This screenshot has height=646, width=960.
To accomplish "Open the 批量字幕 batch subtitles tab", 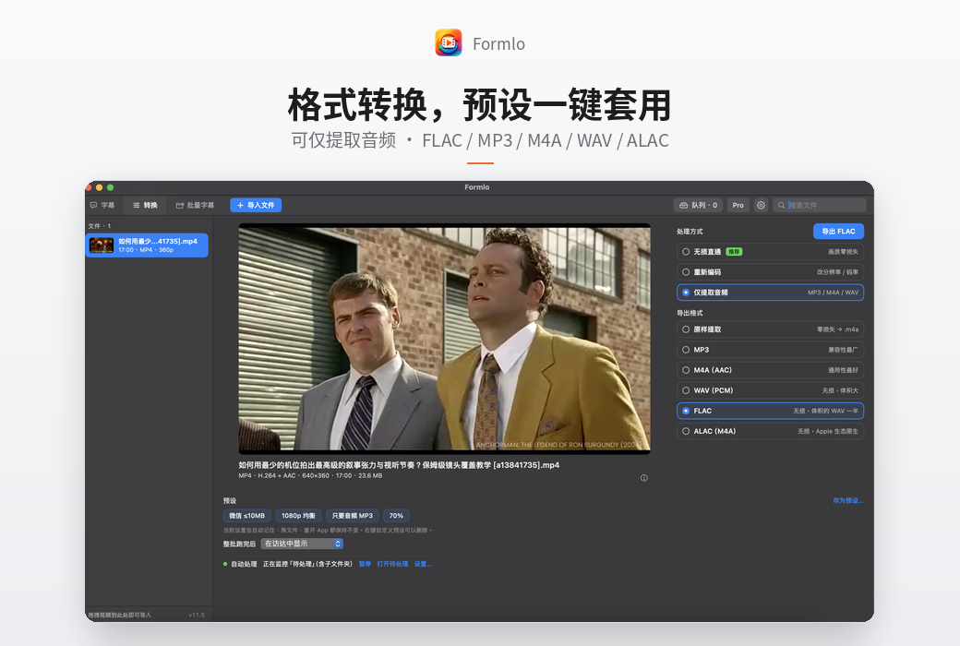I will (196, 205).
